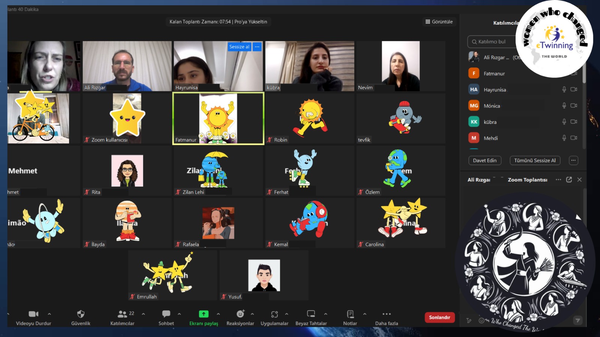The width and height of the screenshot is (600, 337).
Task: Expand share options caret beside Ekranı paylaş
Action: click(x=218, y=314)
